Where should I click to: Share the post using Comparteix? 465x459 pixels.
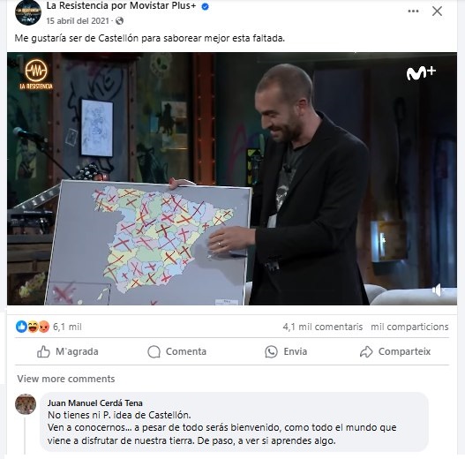tap(395, 351)
